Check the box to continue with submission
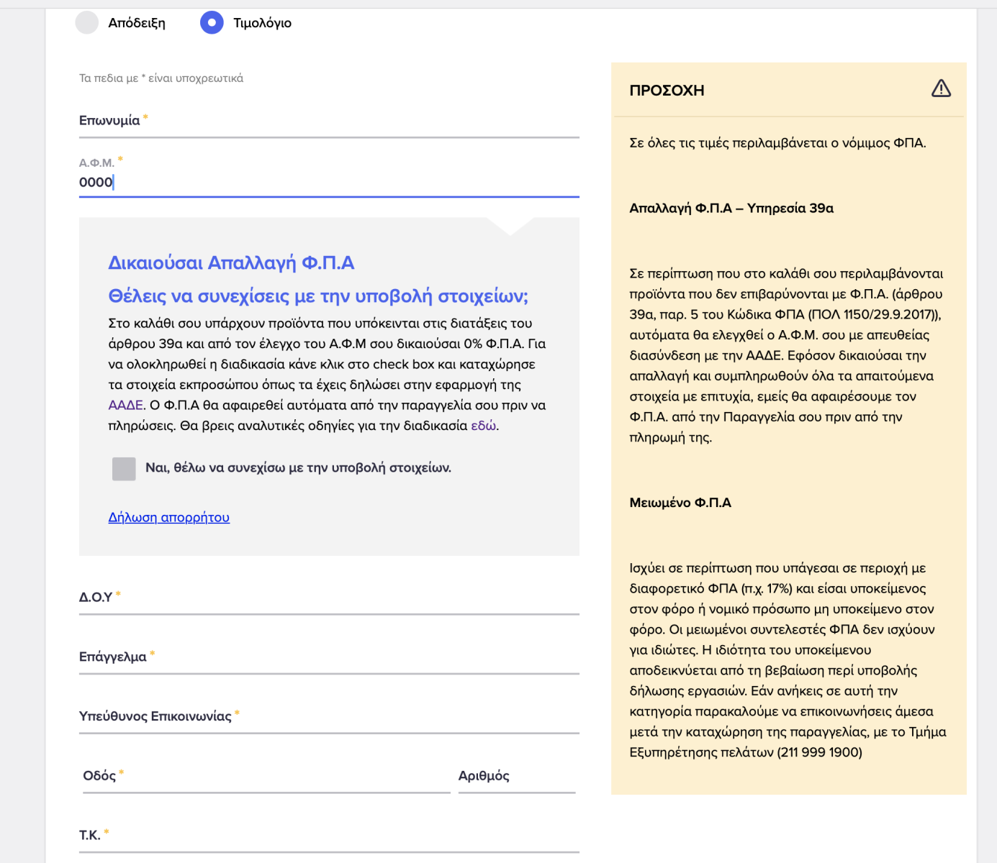 124,469
